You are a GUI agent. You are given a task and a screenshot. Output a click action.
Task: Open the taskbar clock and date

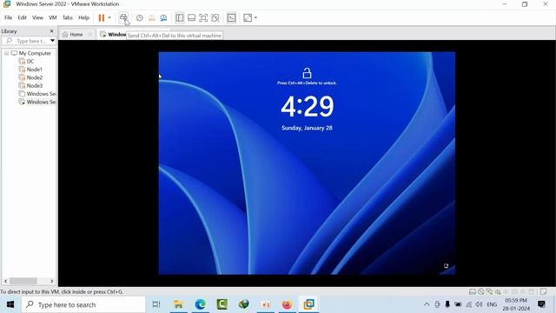click(516, 304)
